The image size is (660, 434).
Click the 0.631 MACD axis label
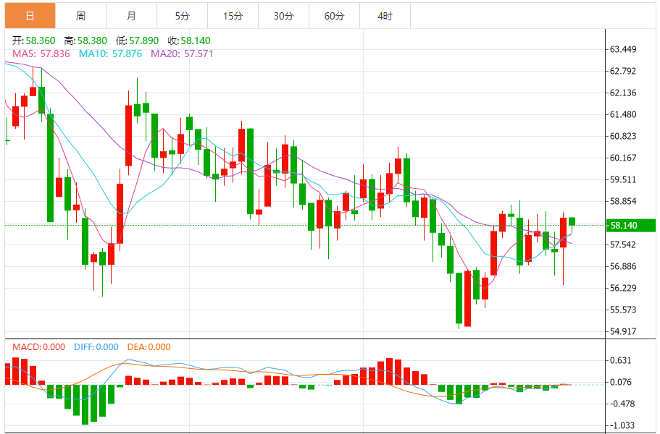tap(621, 360)
